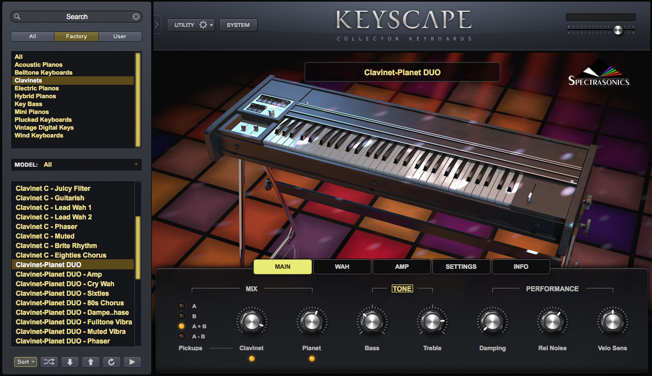
Task: Shuffle to a random patch
Action: coord(49,362)
